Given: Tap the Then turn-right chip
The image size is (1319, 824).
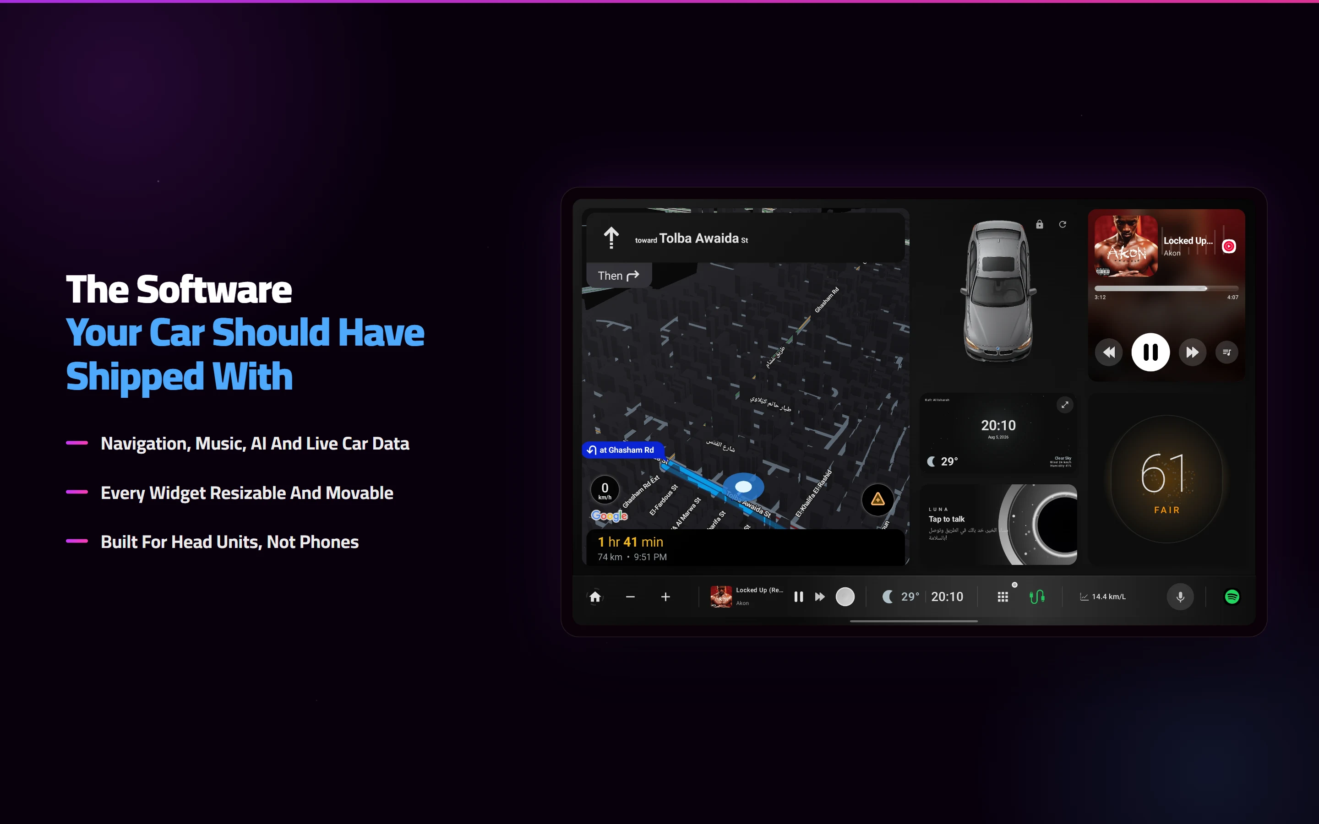Looking at the screenshot, I should [x=619, y=276].
